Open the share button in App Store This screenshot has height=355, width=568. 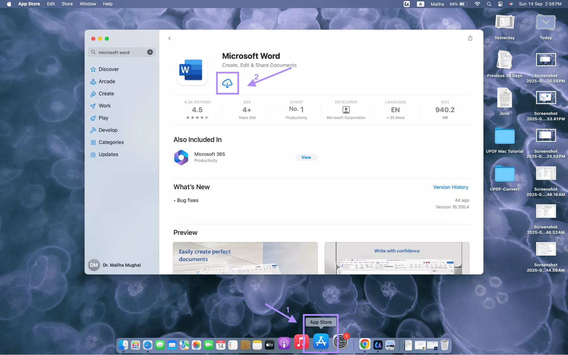470,38
